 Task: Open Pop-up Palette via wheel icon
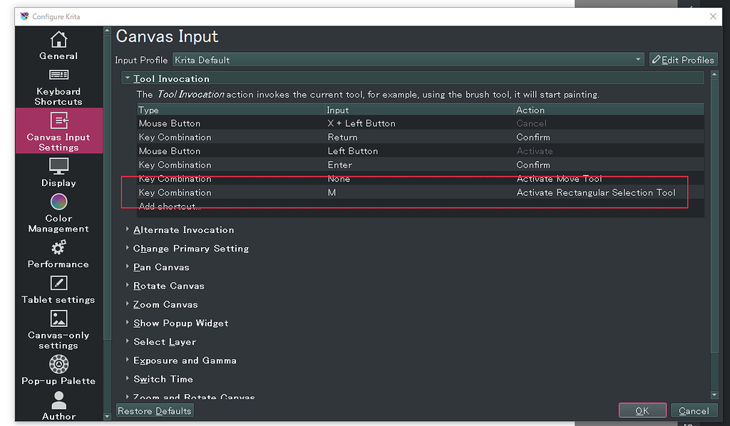click(58, 364)
